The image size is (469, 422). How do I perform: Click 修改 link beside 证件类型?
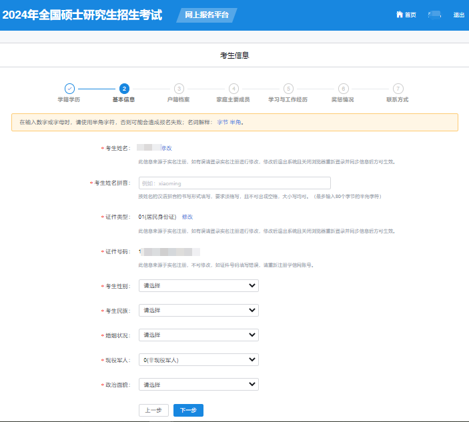pyautogui.click(x=187, y=217)
